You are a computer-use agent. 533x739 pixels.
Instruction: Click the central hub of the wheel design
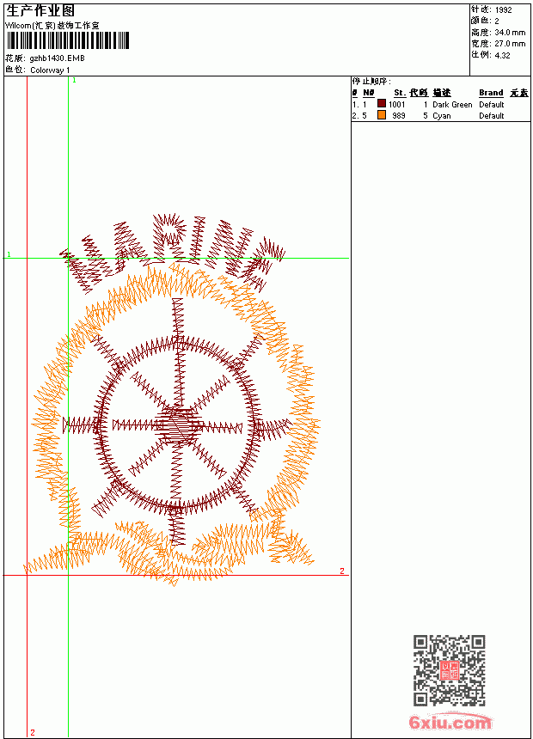(178, 425)
